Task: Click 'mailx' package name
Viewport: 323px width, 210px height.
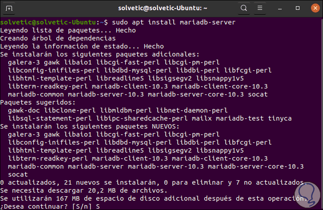Action: coord(202,118)
